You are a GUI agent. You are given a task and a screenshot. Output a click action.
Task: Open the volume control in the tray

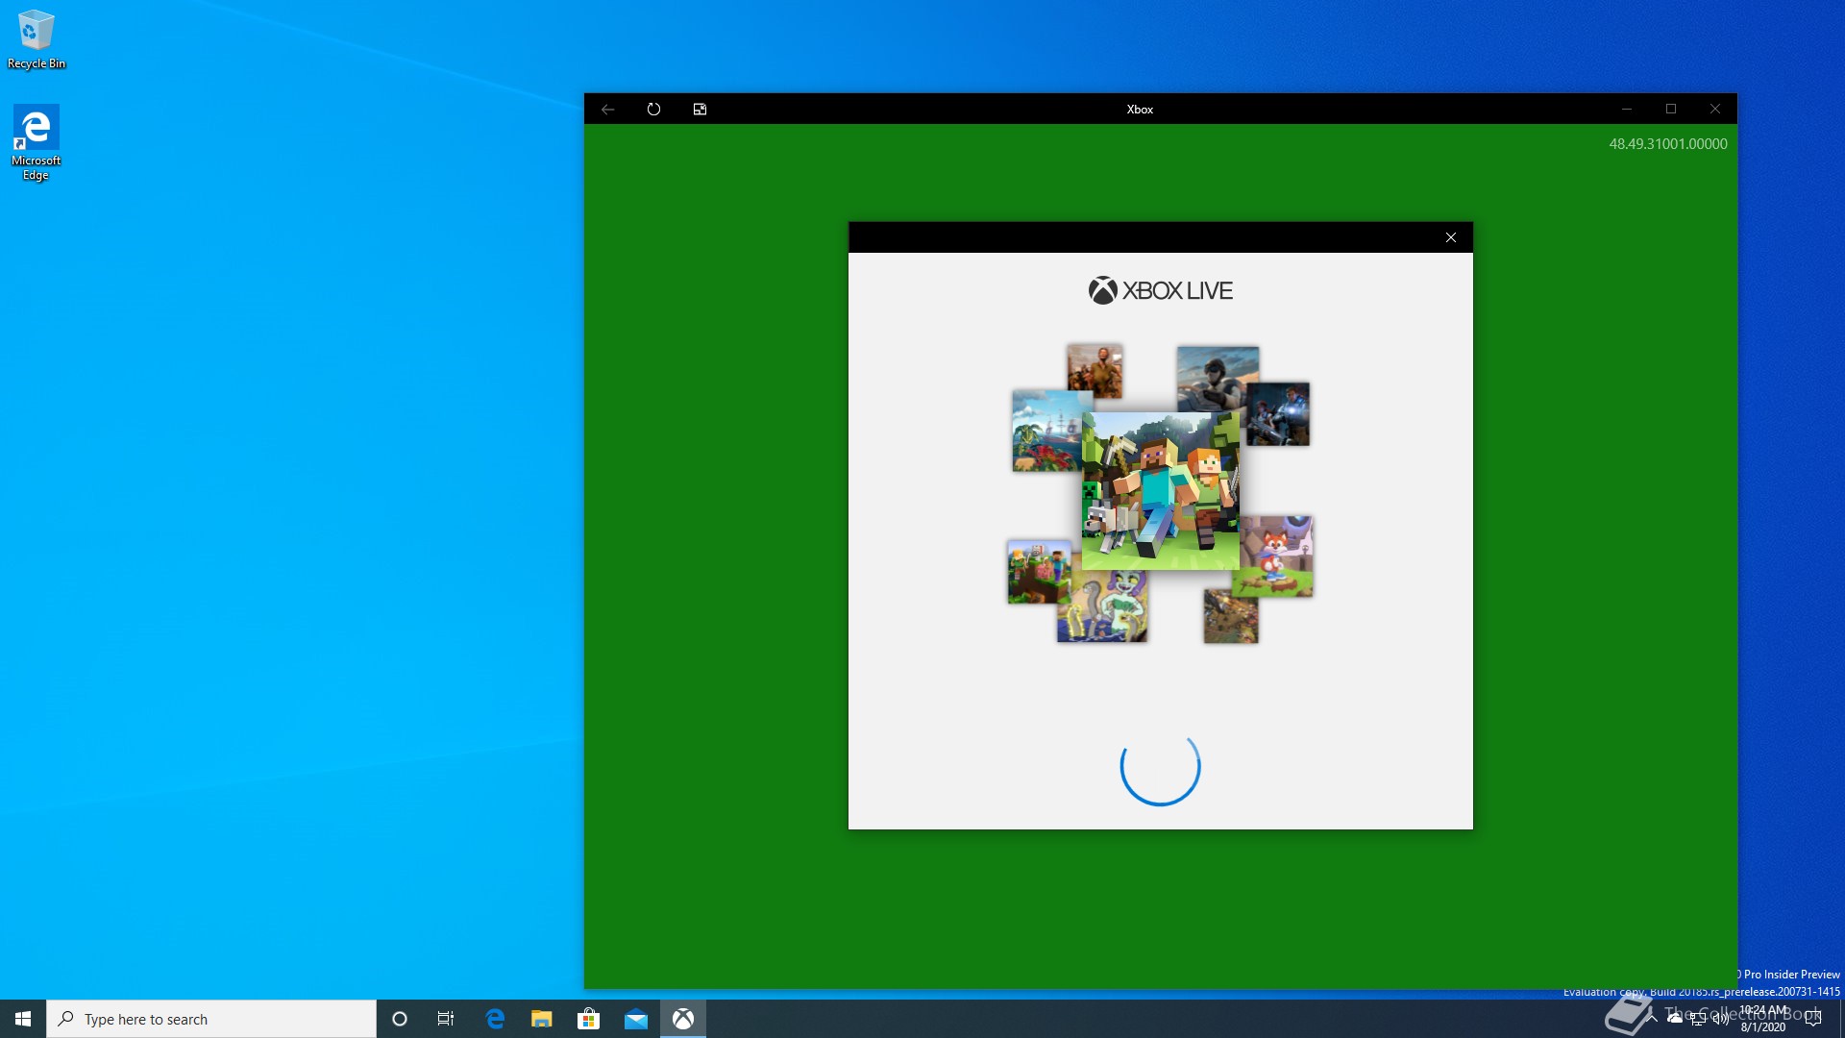(x=1720, y=1019)
